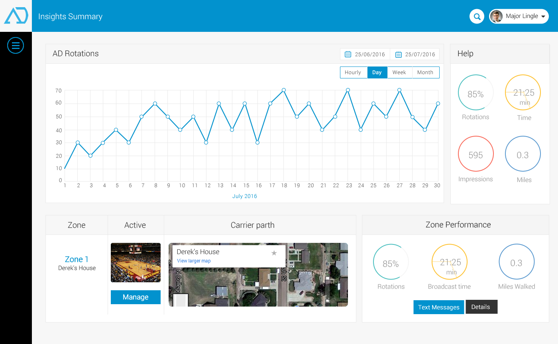This screenshot has height=344, width=558.
Task: Open the hamburger menu in sidebar
Action: click(16, 46)
